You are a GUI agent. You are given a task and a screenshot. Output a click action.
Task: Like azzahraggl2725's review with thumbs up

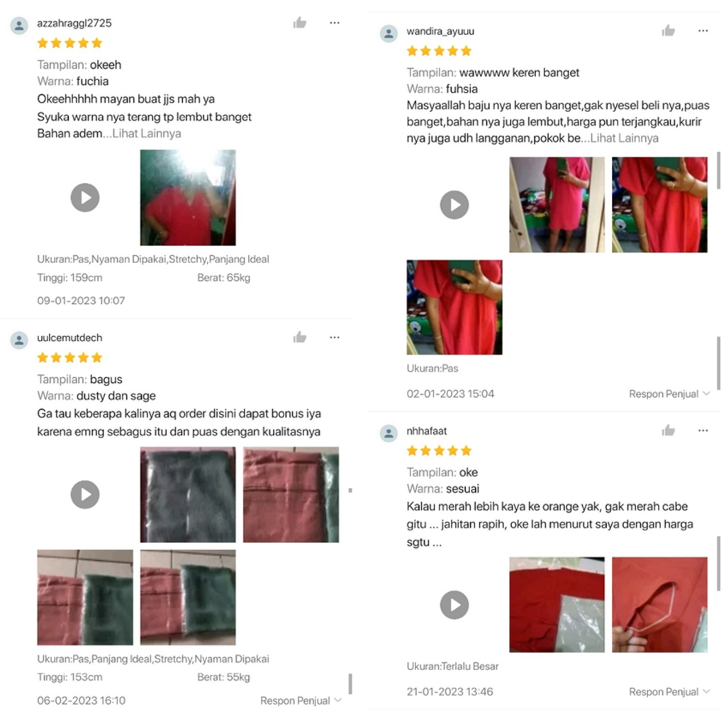click(x=300, y=23)
